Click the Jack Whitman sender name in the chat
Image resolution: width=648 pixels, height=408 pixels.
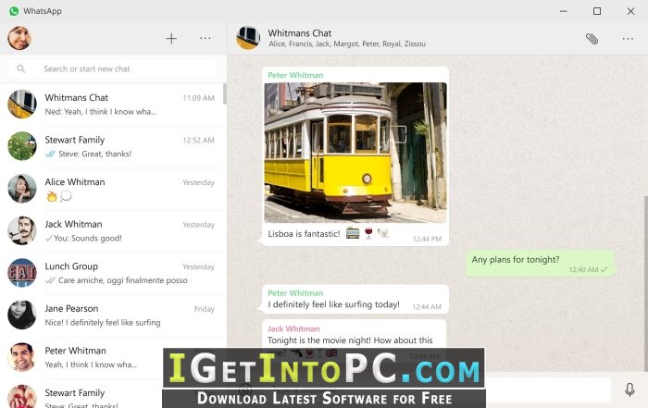(293, 328)
